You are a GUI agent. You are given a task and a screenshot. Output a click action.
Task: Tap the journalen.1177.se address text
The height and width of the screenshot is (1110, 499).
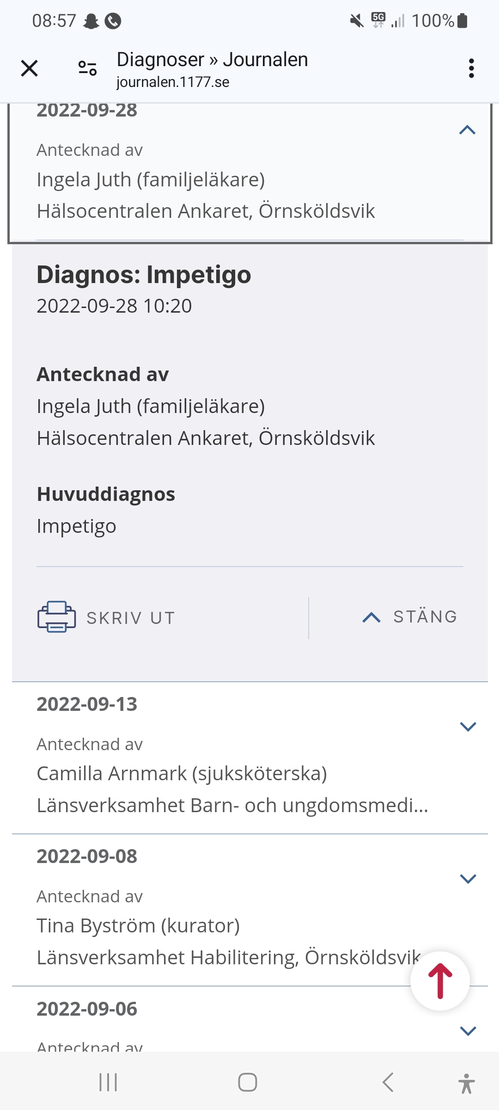click(x=173, y=82)
